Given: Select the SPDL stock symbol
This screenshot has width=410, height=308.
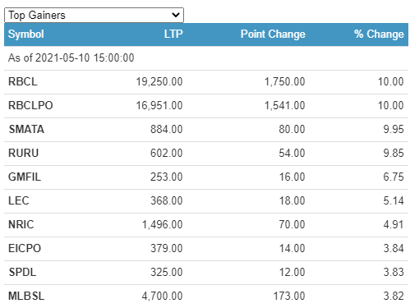Looking at the screenshot, I should [22, 272].
